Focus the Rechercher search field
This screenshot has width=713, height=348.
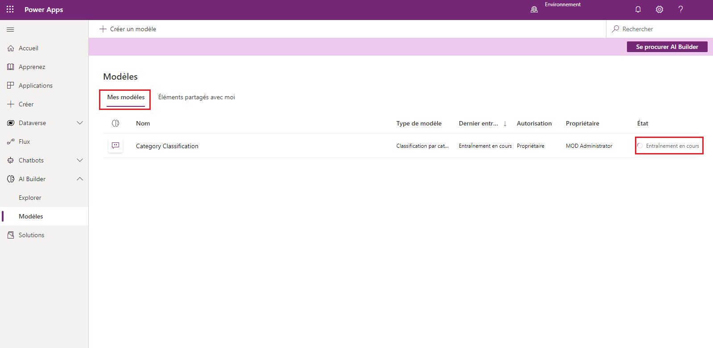point(659,29)
